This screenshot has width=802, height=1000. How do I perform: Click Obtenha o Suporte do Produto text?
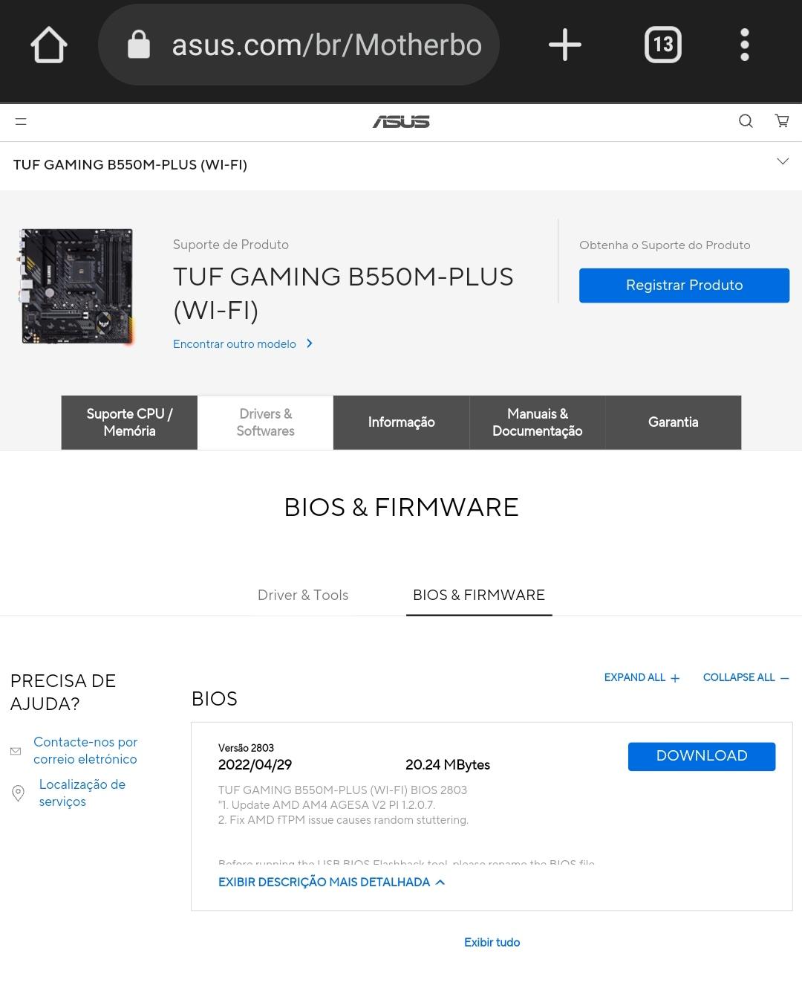pos(665,245)
